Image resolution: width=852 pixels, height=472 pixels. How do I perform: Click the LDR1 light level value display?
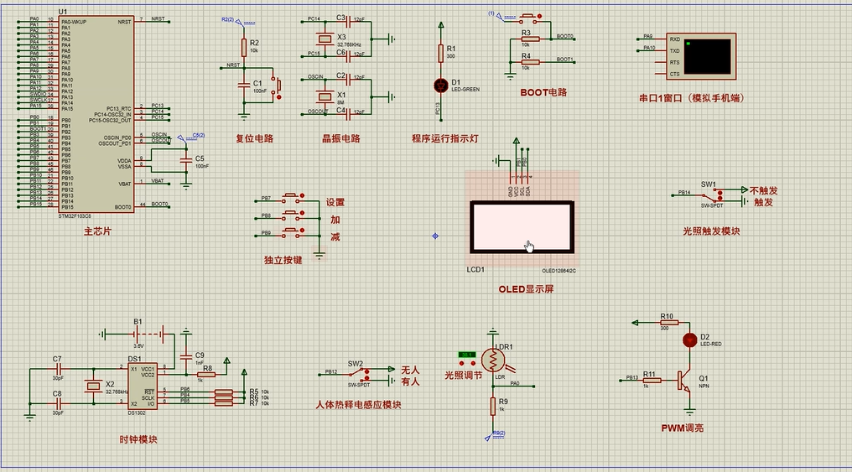coord(467,355)
